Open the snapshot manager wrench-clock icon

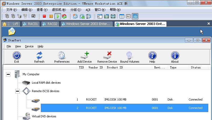[89, 16]
